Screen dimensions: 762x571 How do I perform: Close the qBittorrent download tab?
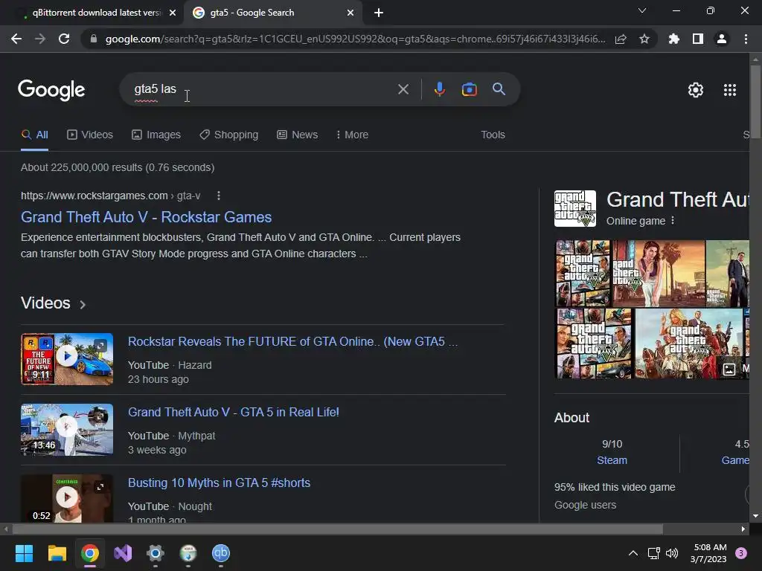click(x=173, y=13)
